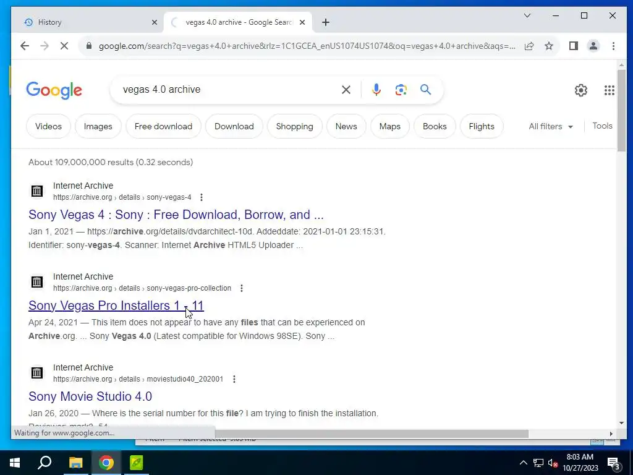Open the green app on the taskbar

tap(137, 463)
